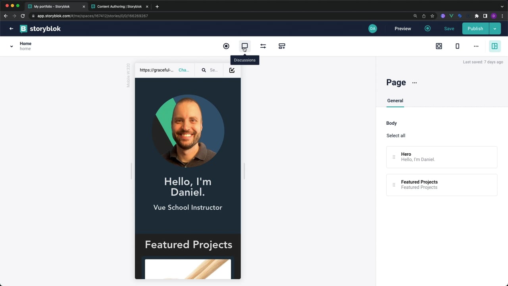Click the preview search input field
The image size is (508, 286).
pos(214,70)
